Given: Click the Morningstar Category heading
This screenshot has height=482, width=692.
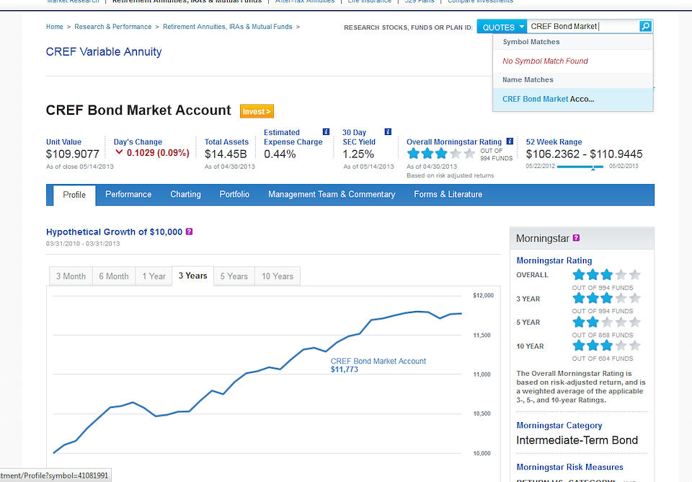Looking at the screenshot, I should 559,426.
